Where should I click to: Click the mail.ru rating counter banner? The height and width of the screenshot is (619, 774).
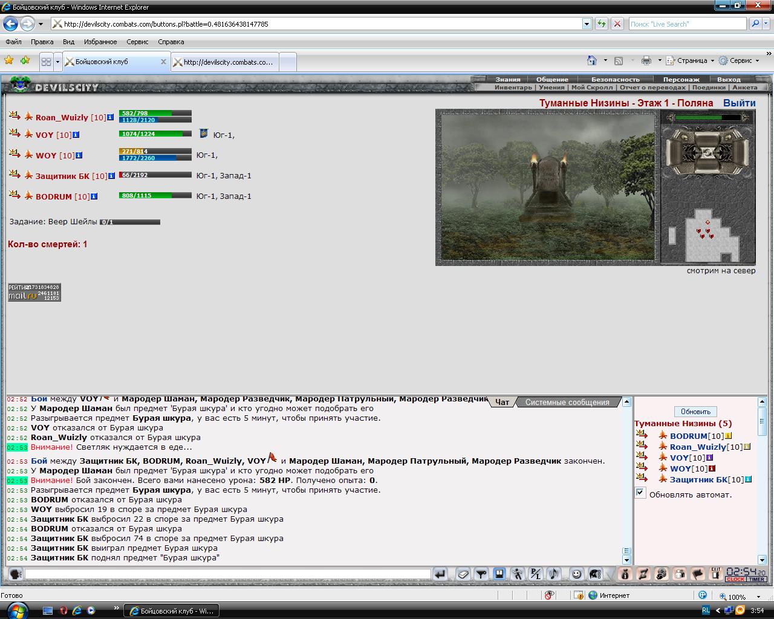coord(34,293)
